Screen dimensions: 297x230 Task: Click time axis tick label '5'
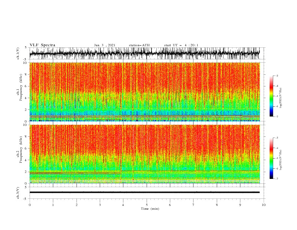(x=147, y=205)
